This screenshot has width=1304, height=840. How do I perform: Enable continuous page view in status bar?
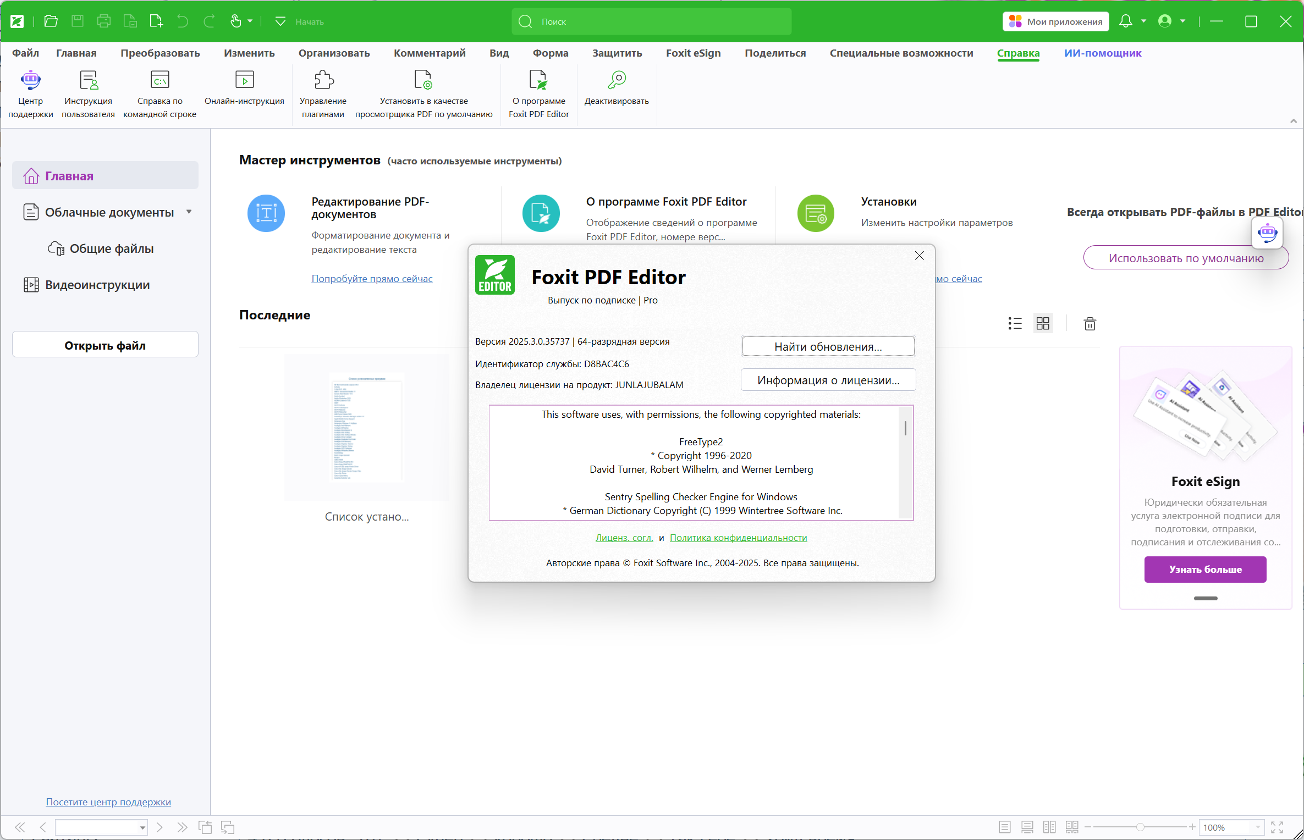point(1027,827)
